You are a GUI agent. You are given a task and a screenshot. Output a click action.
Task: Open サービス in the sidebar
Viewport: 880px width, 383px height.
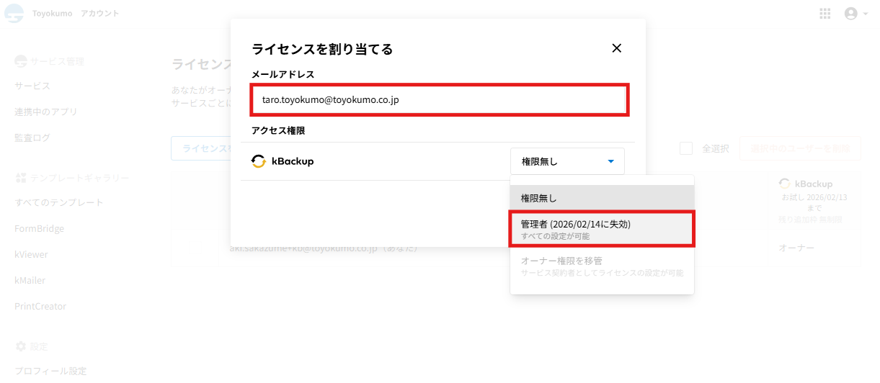[32, 86]
